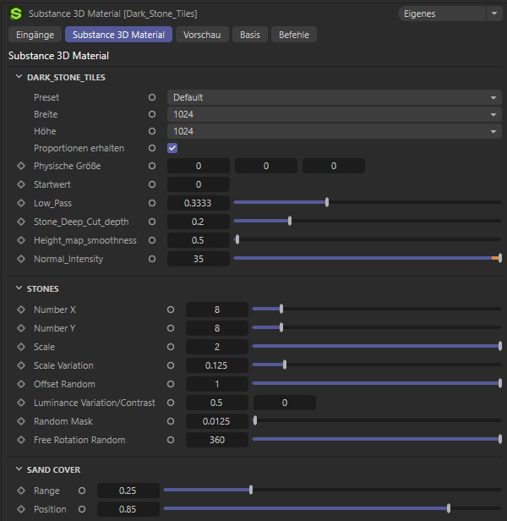Toggle keyframe diamond for Offset Random
Viewport: 507px width, 521px height.
(x=21, y=384)
